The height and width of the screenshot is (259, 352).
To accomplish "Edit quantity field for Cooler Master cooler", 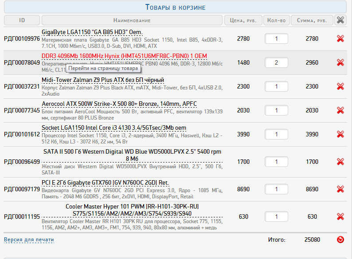I will pos(276,216).
